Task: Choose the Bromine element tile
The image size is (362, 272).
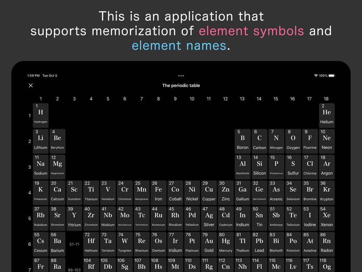Action: coord(310,193)
